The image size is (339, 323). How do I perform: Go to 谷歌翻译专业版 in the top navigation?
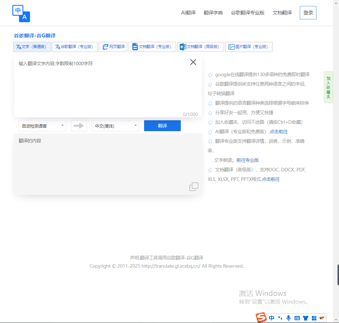pyautogui.click(x=248, y=13)
